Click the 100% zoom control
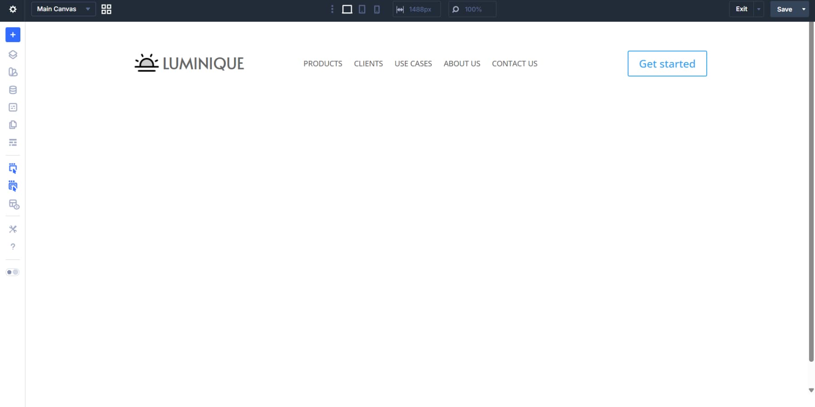Image resolution: width=815 pixels, height=407 pixels. (x=473, y=9)
